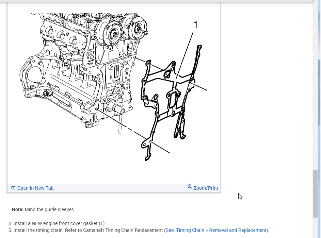321x238 pixels.
Task: Click the inner page scrollbar thumb
Action: (315, 194)
